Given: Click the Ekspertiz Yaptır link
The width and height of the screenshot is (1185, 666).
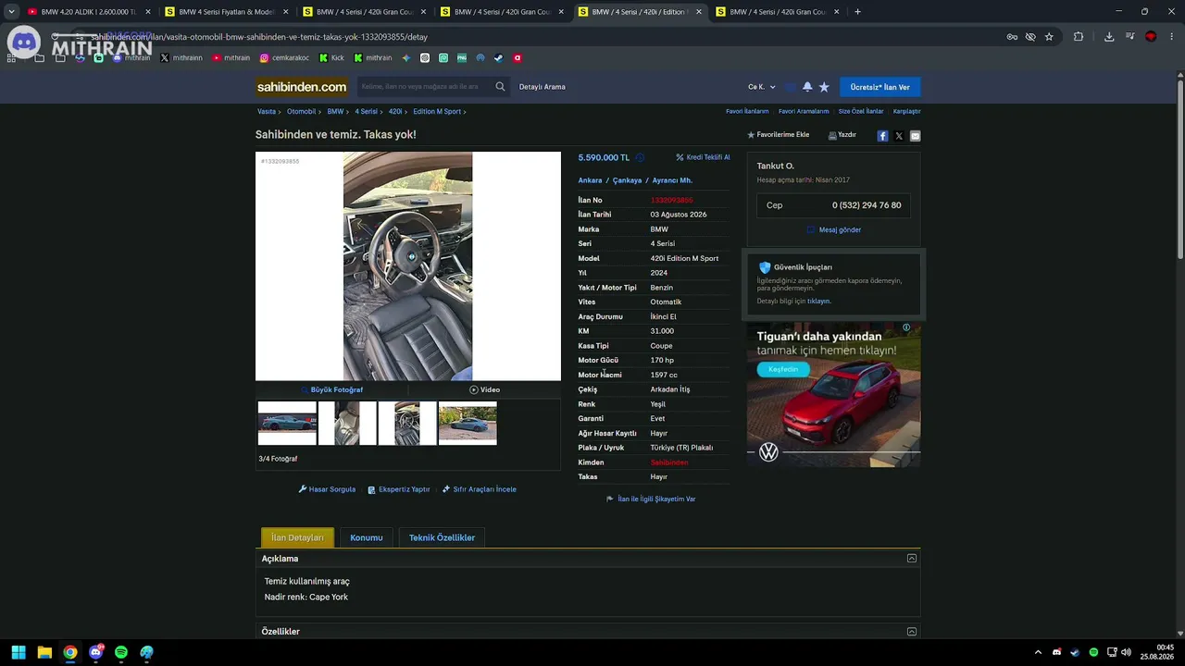Looking at the screenshot, I should click(399, 489).
